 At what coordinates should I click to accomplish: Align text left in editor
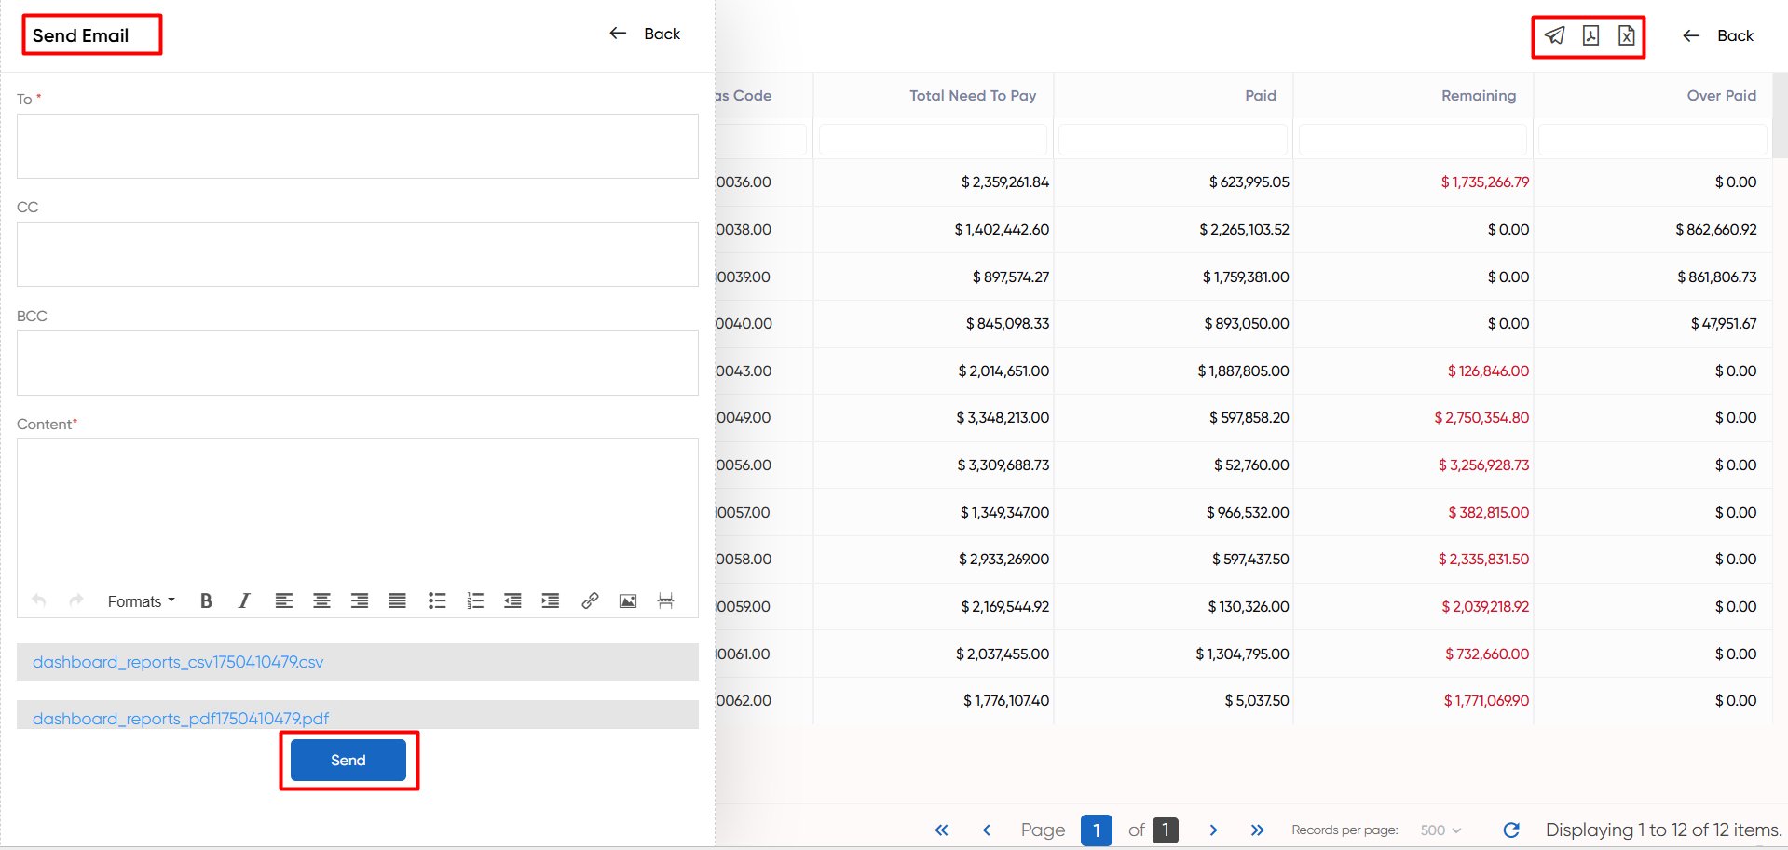coord(284,600)
